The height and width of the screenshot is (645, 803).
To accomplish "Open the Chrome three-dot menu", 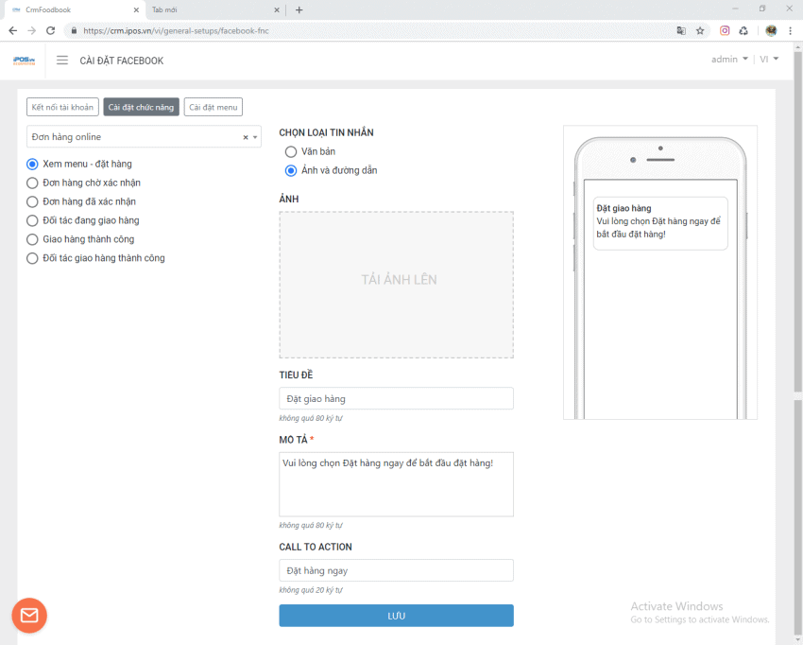I will click(x=790, y=30).
